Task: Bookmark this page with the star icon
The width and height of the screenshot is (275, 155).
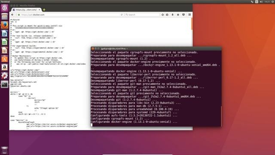Action: 162,15
